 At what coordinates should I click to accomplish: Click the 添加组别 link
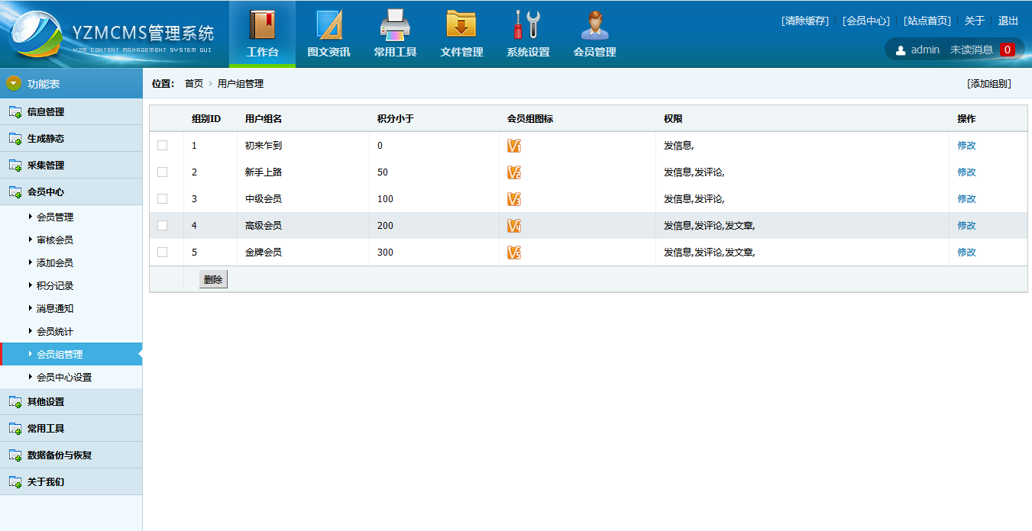pos(988,84)
